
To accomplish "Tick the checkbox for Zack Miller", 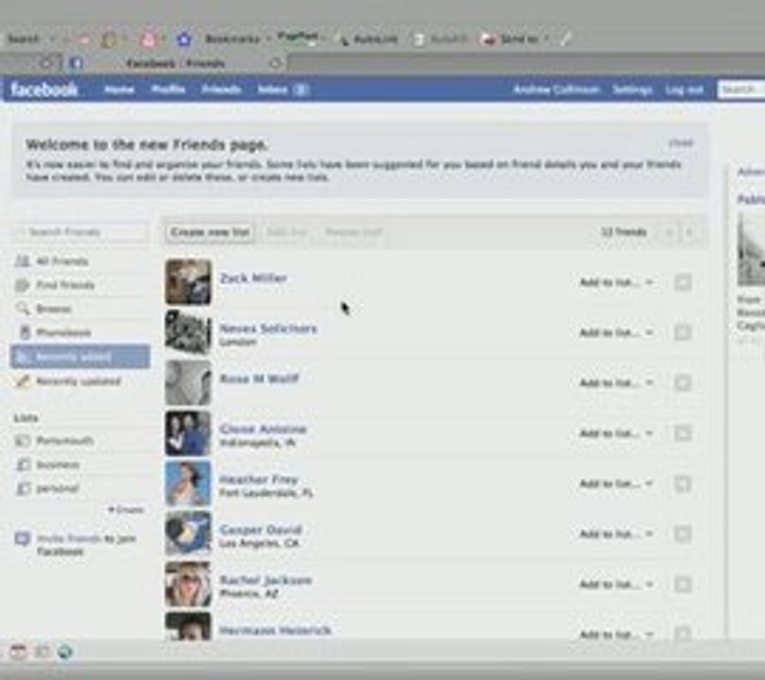I will click(683, 282).
